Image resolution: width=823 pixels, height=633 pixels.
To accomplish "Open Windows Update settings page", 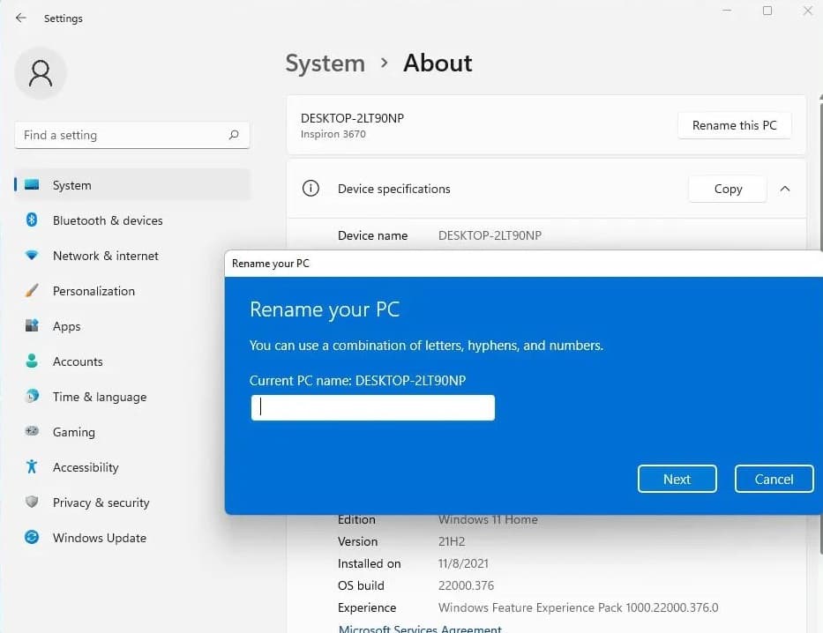I will click(99, 538).
